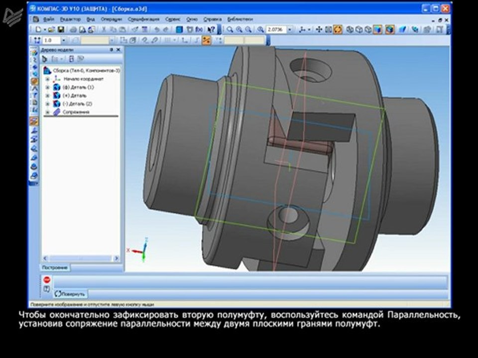Click the zoom scale 2.0736 field
The image size is (478, 358).
(x=276, y=29)
